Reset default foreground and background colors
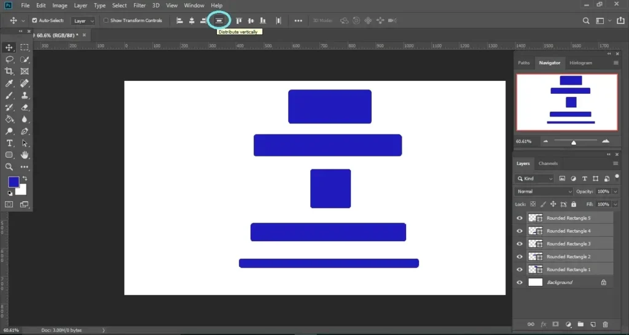This screenshot has width=629, height=335. click(10, 193)
